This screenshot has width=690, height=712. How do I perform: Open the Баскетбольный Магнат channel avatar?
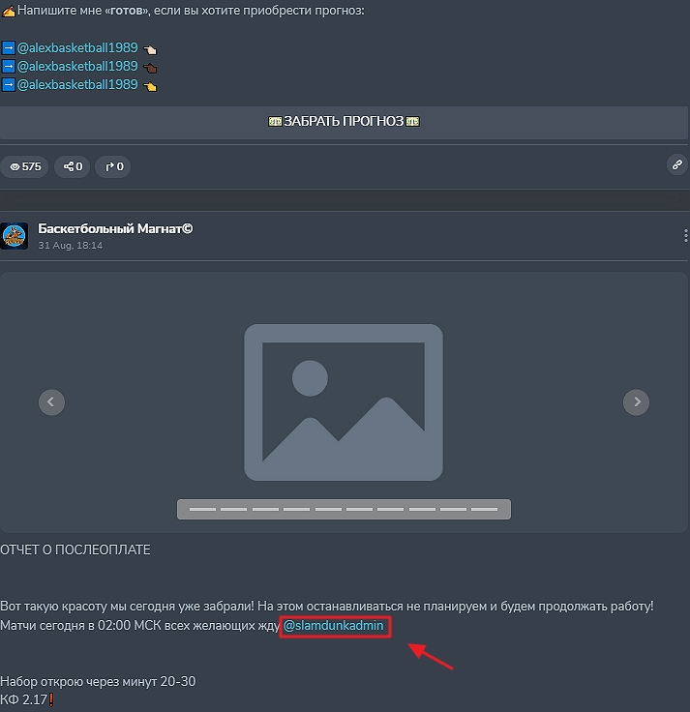click(15, 236)
